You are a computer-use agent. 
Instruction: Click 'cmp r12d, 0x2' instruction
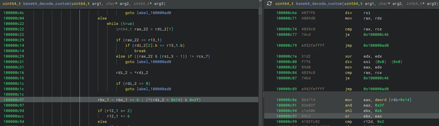(x=365, y=122)
